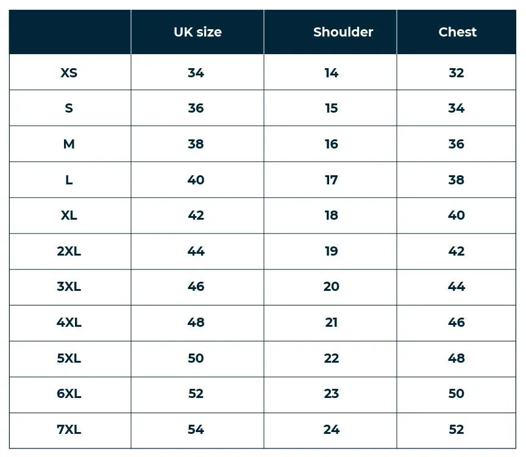The height and width of the screenshot is (457, 526).
Task: Click shoulder value 14 in XS row
Action: tap(331, 72)
